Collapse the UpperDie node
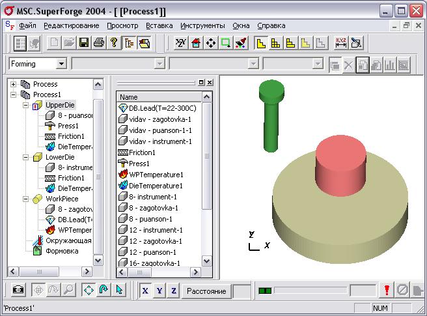Screen dimensions: 427x316 click(25, 105)
